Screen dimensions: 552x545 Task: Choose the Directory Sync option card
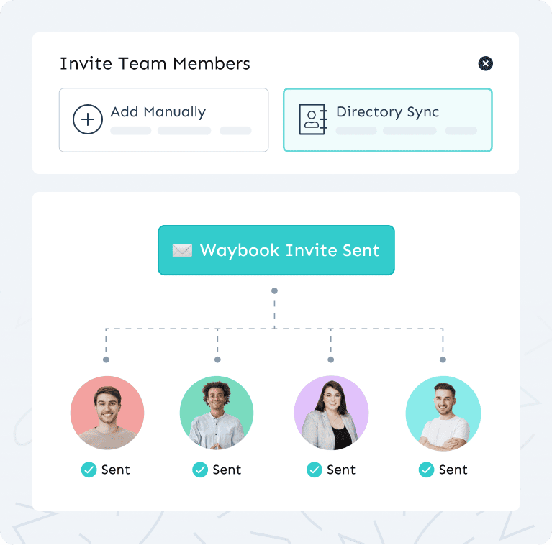coord(388,120)
